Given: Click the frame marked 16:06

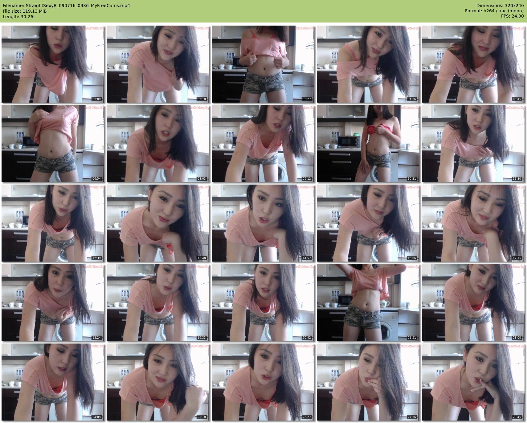Looking at the screenshot, I should point(368,223).
